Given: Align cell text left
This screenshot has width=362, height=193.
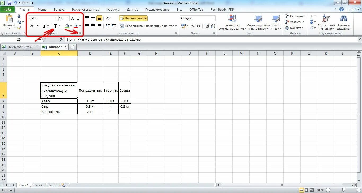Looking at the screenshot, I should [x=87, y=26].
